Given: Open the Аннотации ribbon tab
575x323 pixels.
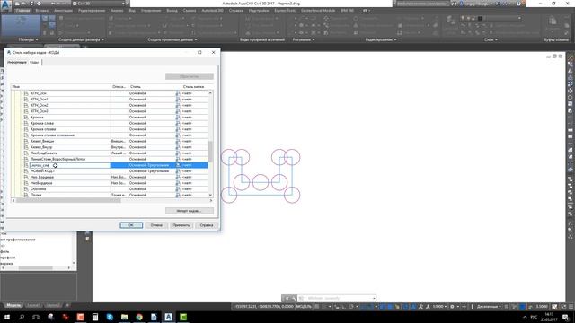Looking at the screenshot, I should point(63,11).
